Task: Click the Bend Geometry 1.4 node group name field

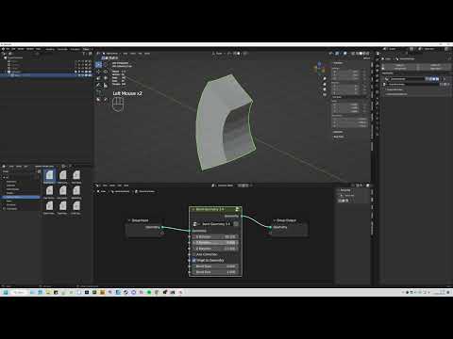Action: 216,224
